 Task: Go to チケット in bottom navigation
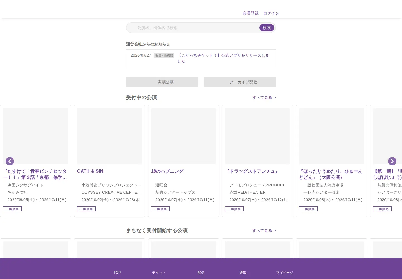159,273
